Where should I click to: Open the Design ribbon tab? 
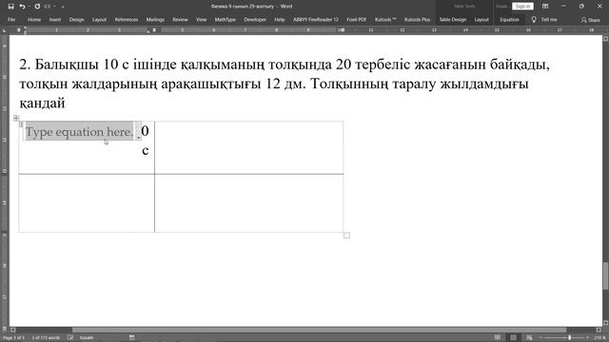coord(76,19)
